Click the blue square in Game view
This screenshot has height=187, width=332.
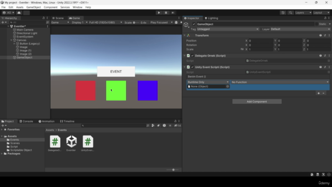(x=147, y=90)
